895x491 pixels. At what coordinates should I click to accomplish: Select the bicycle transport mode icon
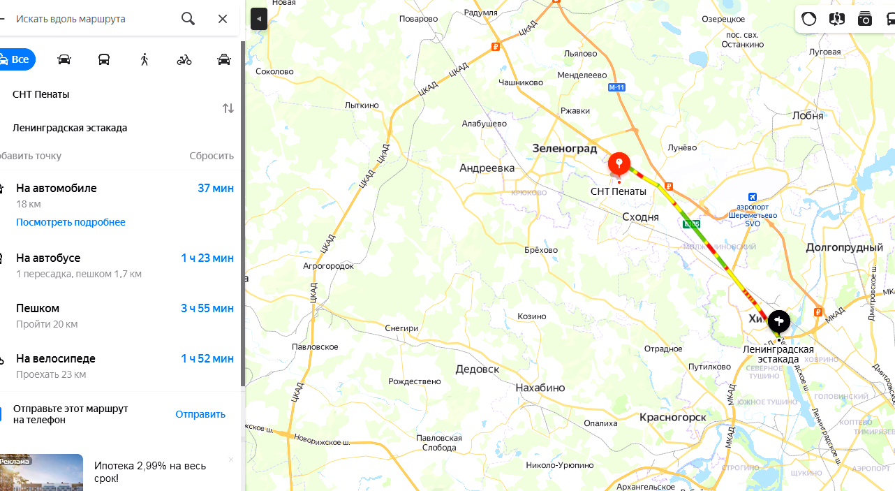(184, 59)
